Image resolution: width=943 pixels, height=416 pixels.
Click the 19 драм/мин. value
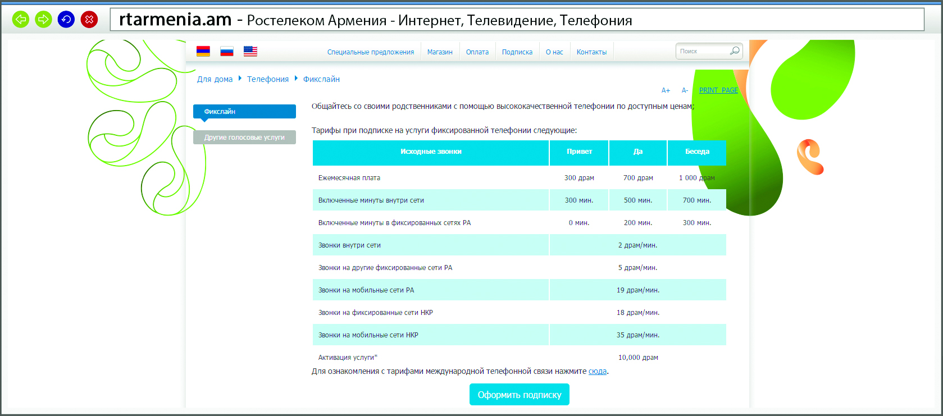[638, 290]
